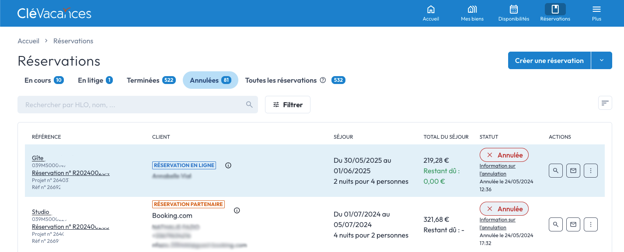Open more actions for Gîte reservation
The height and width of the screenshot is (252, 624).
click(591, 171)
